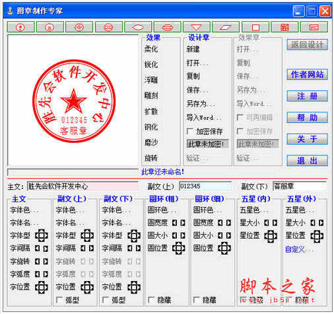This screenshot has width=334, height=314.
Task: Click the 主文 字位置 four-way arrow control
Action: (x=42, y=287)
